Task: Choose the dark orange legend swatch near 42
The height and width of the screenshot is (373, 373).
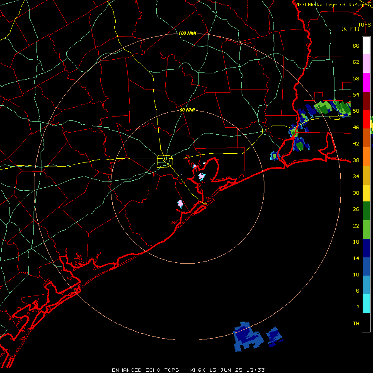Action: [366, 138]
